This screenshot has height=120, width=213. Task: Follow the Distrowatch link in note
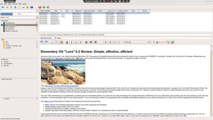60,58
